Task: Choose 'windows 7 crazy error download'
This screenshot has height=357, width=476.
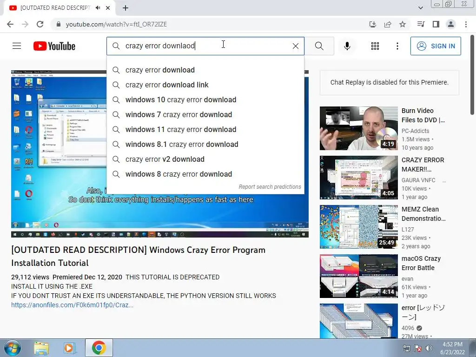Action: pos(205,114)
